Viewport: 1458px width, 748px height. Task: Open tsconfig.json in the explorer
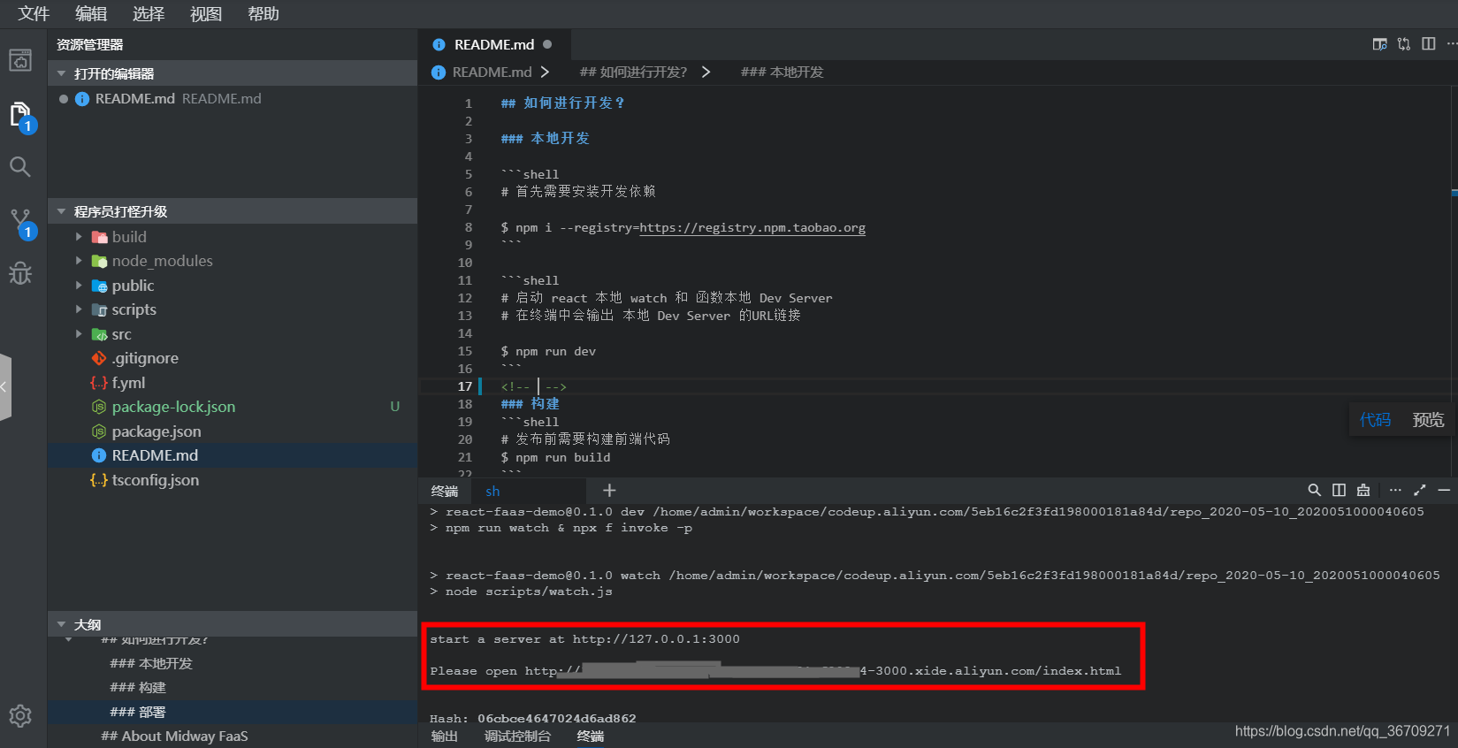(x=155, y=480)
